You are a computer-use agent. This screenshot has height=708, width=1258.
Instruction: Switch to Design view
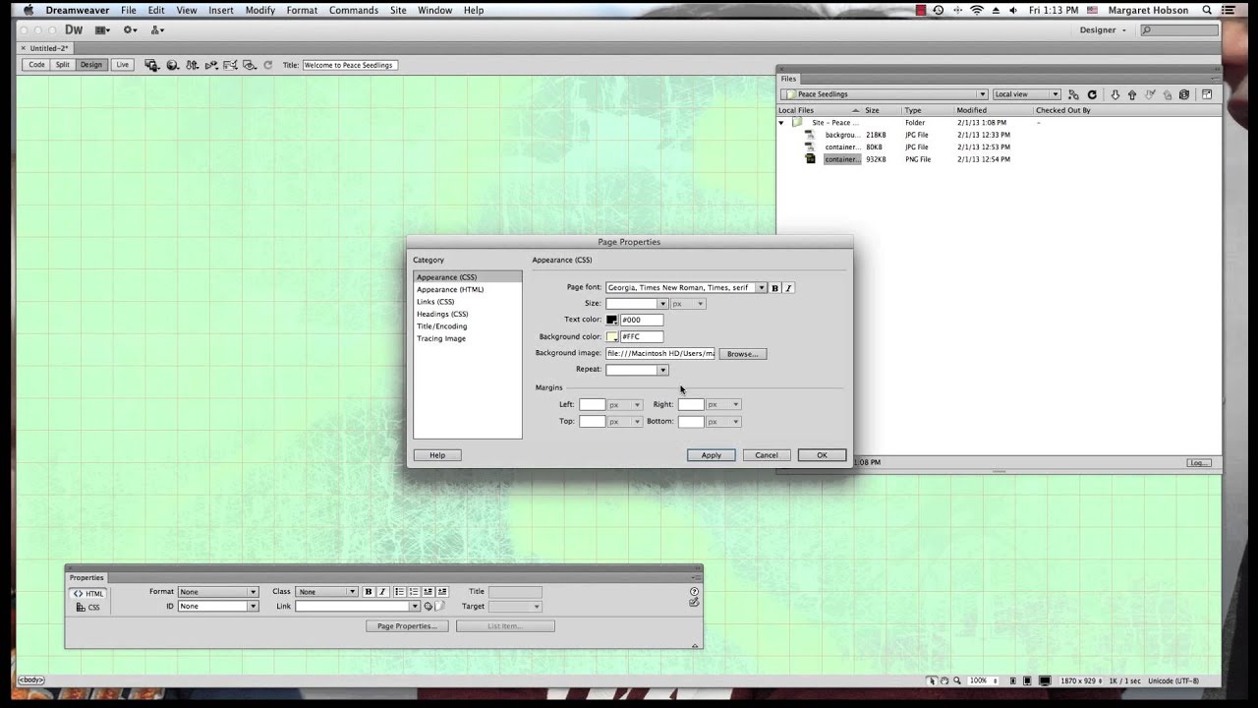click(x=90, y=65)
